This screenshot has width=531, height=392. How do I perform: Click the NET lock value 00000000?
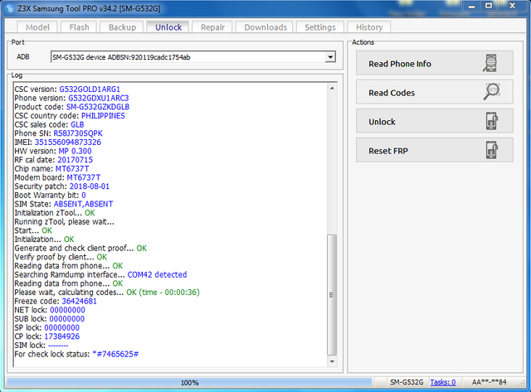(67, 310)
